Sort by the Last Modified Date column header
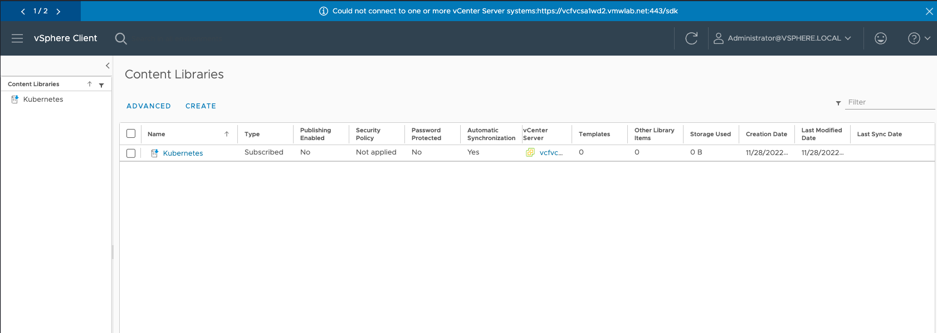Screen dimensions: 937x333 coord(822,134)
